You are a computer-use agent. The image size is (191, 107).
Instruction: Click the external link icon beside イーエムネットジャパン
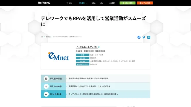[99, 47]
